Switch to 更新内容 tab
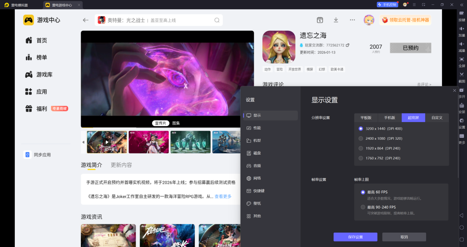This screenshot has width=467, height=247. tap(121, 165)
